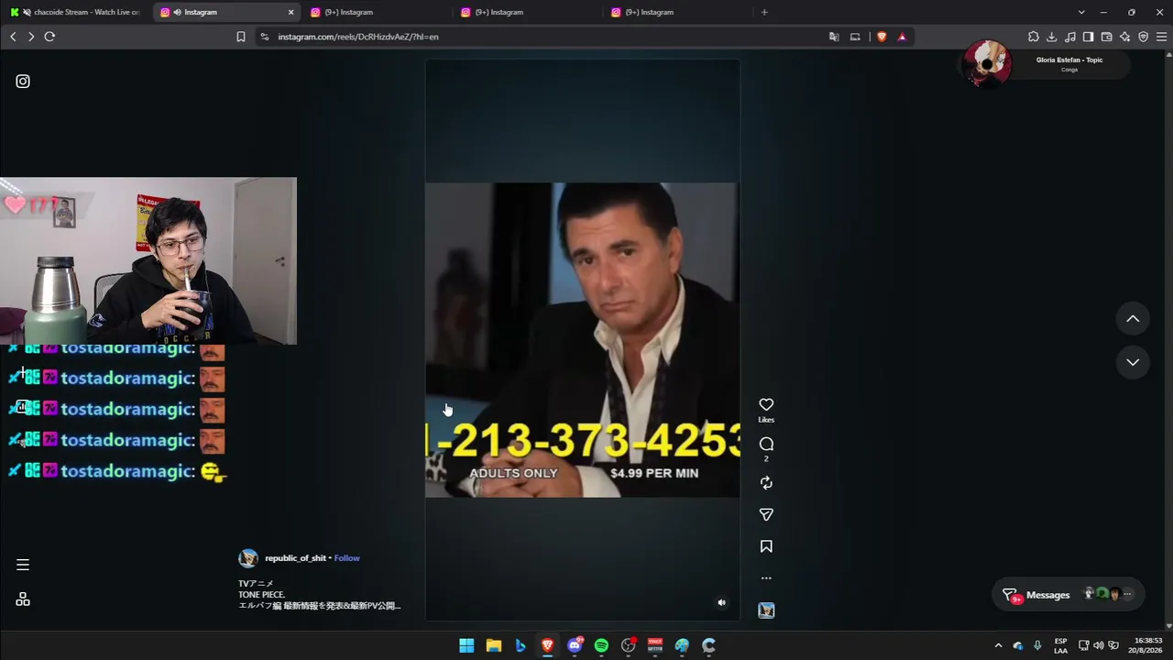The width and height of the screenshot is (1173, 660).
Task: Open the republic_of_shit profile picture
Action: coord(248,558)
